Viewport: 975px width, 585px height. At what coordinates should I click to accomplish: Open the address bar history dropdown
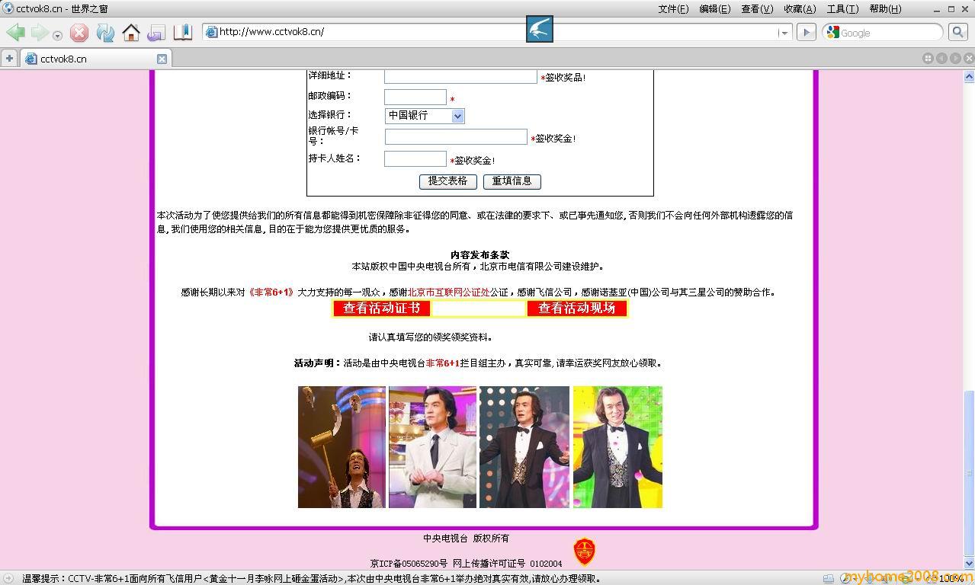[x=784, y=33]
